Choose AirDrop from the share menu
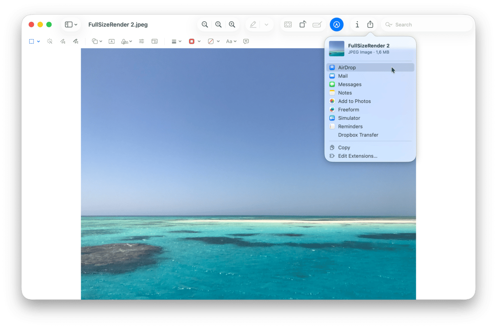This screenshot has width=497, height=328. coord(347,67)
